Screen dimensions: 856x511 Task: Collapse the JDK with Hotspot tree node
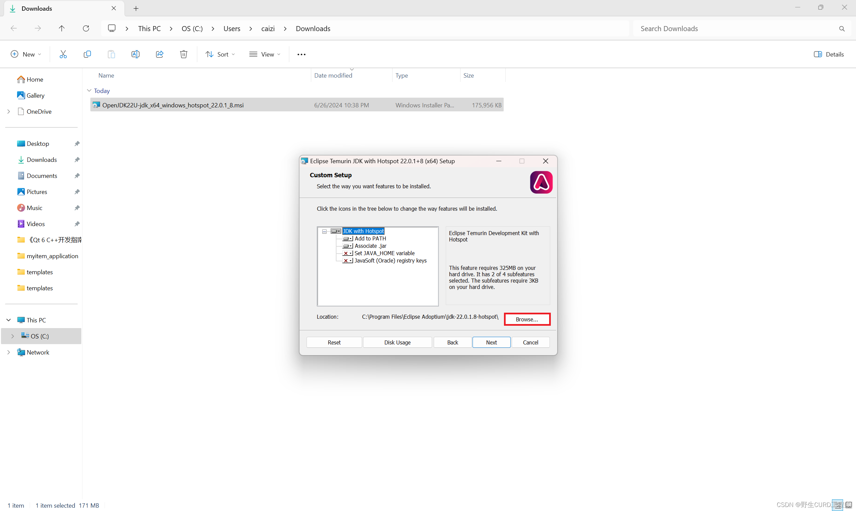[x=324, y=231]
